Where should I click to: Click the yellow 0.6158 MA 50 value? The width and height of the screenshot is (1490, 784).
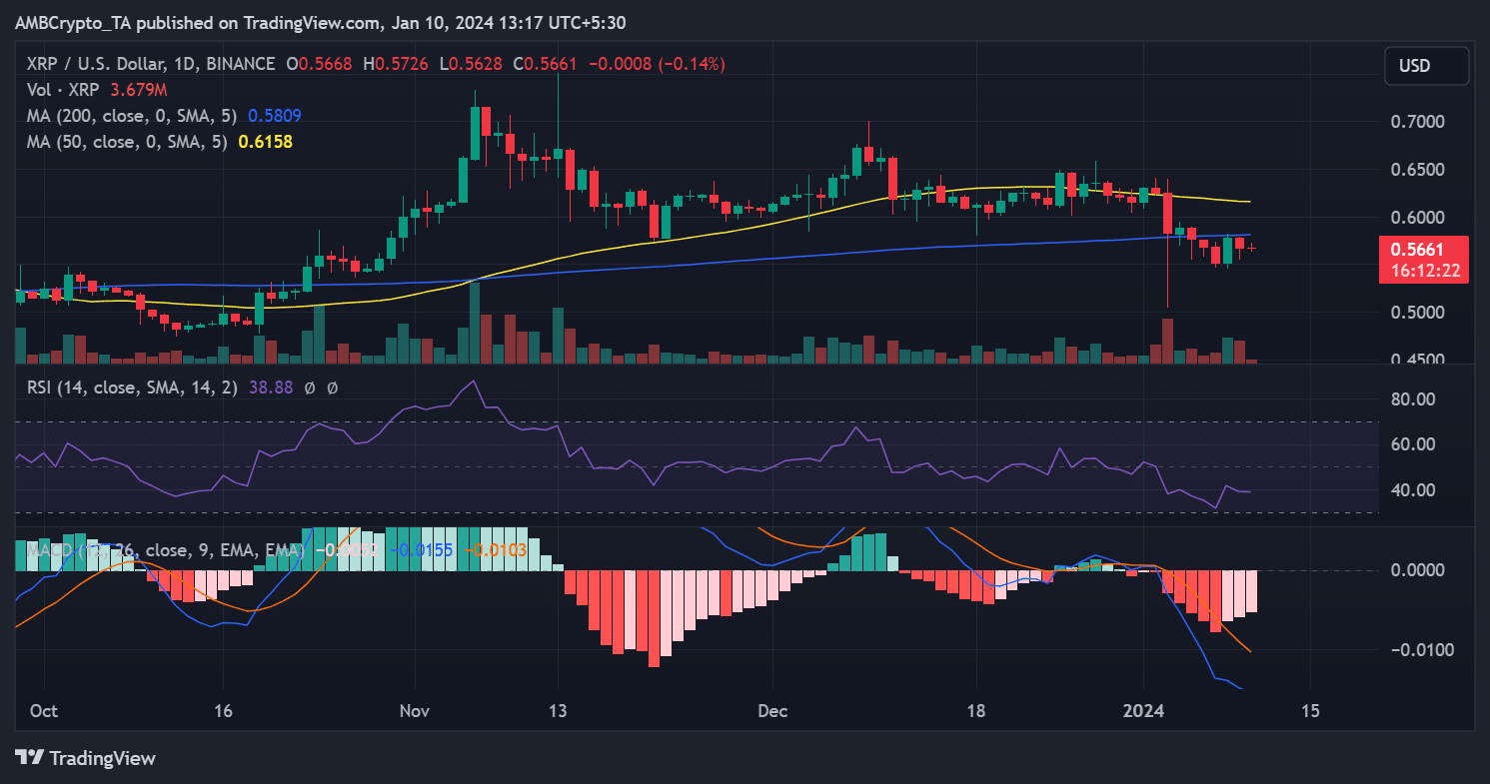pos(265,142)
